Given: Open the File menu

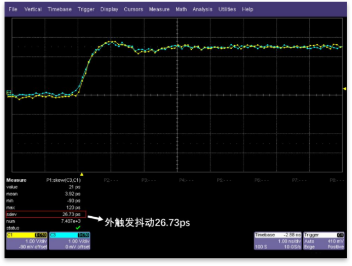Looking at the screenshot, I should coord(13,9).
